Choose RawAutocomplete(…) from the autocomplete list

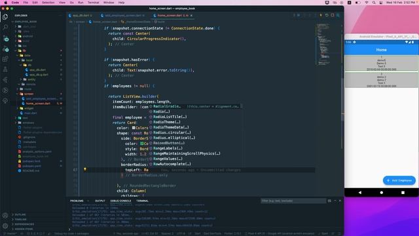tap(196, 164)
